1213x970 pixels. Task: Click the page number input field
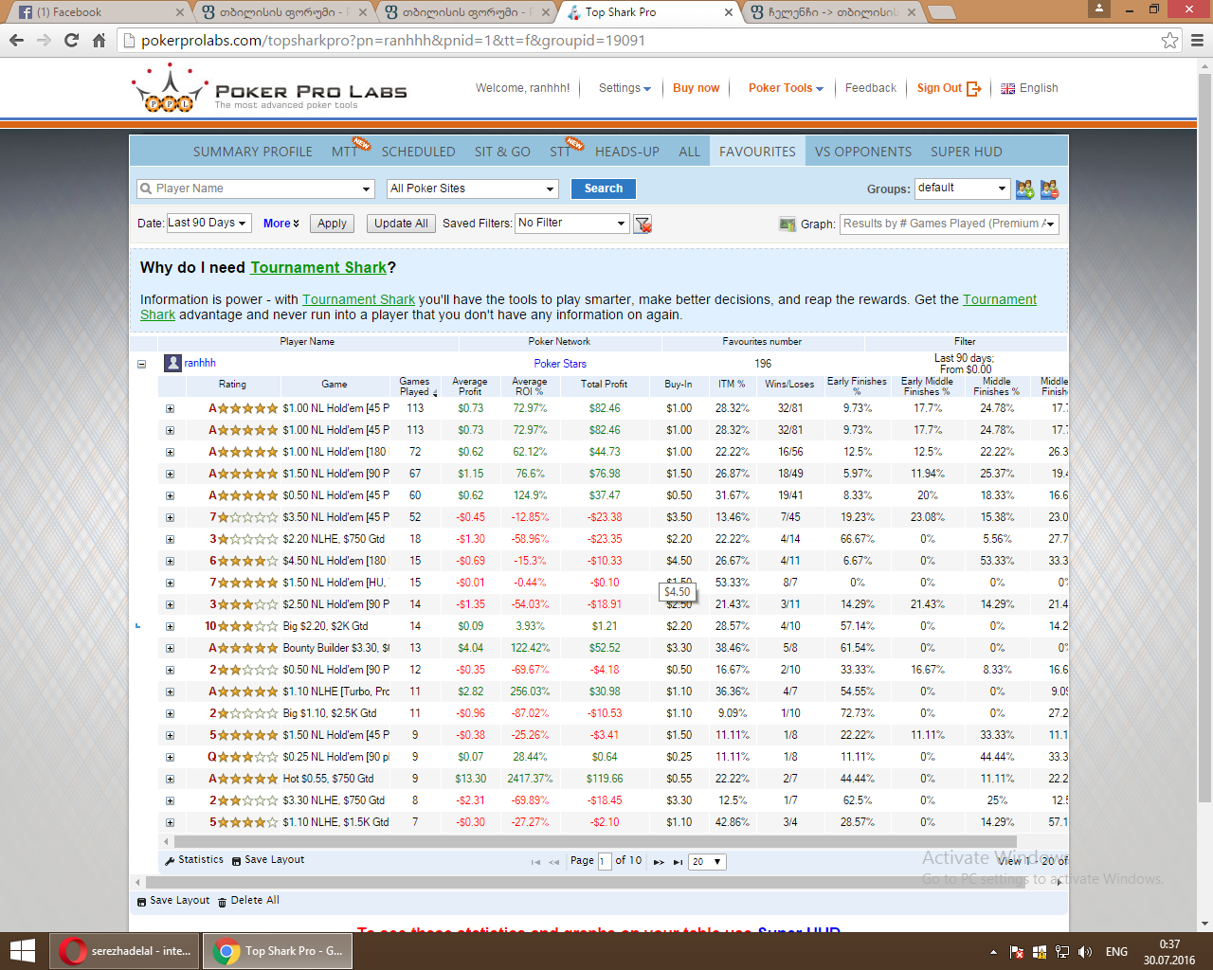[x=605, y=861]
